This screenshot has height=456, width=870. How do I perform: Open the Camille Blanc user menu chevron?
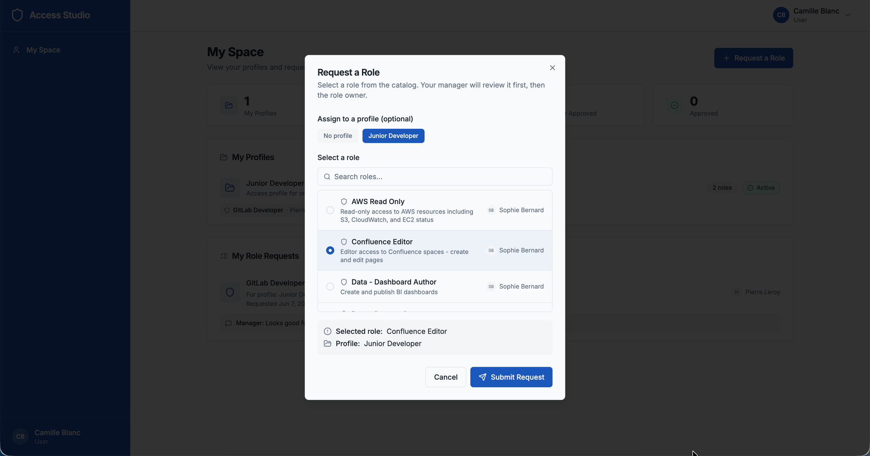point(847,15)
